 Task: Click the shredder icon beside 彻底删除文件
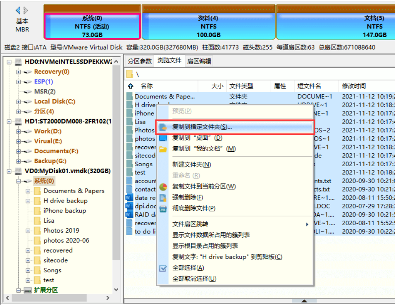pos(163,209)
